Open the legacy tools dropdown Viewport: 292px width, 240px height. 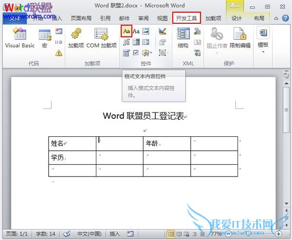point(147,53)
